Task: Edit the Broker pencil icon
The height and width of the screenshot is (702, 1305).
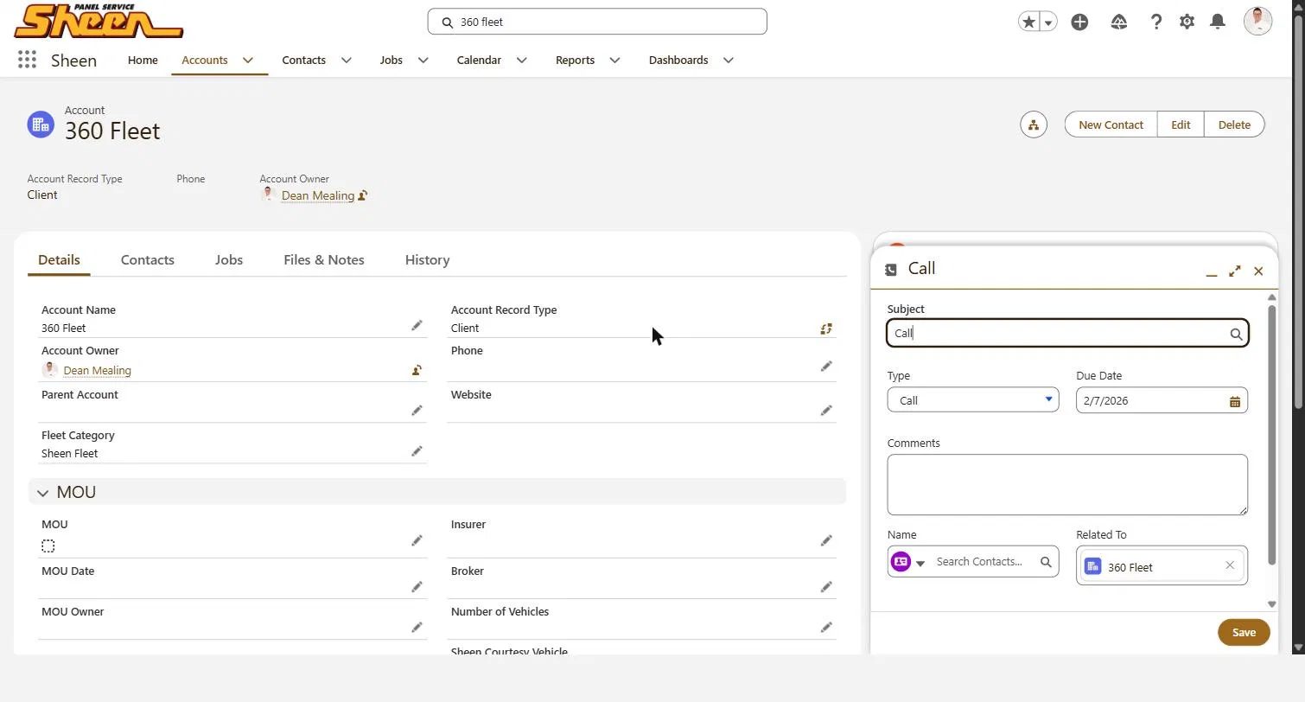Action: coord(826,587)
